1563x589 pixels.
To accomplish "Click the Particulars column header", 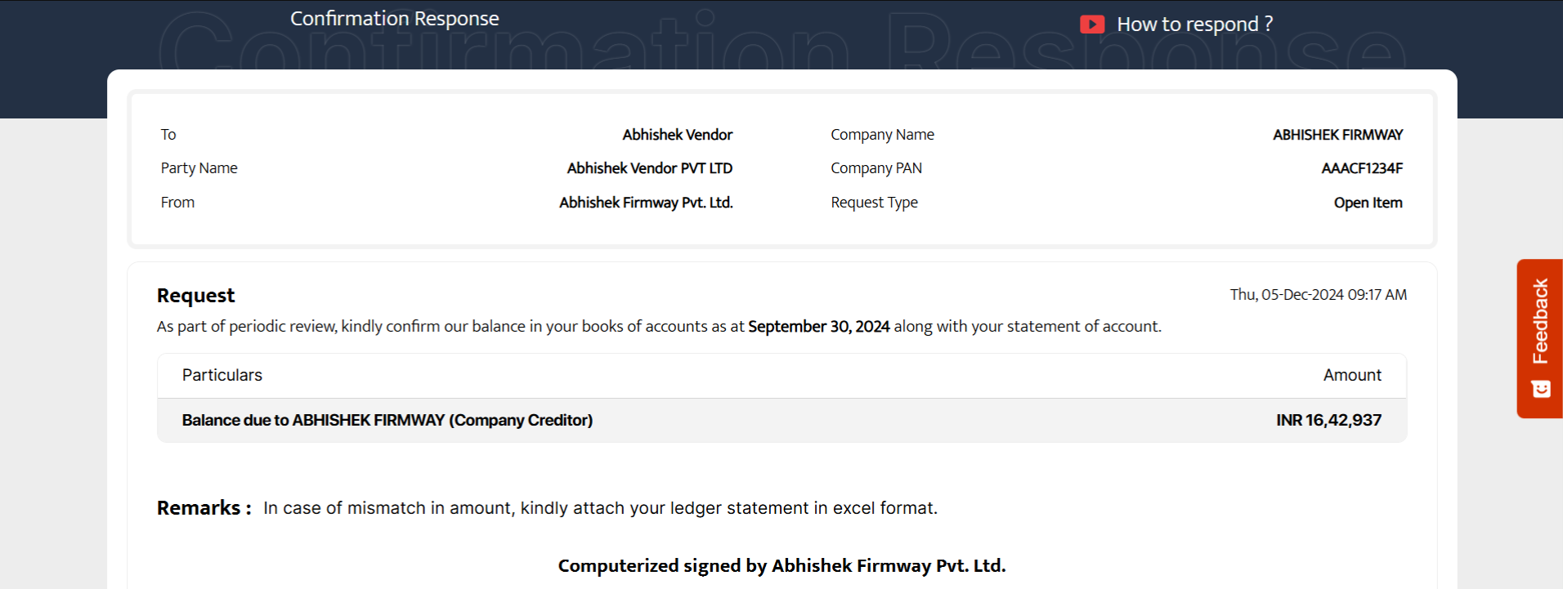I will [x=222, y=375].
